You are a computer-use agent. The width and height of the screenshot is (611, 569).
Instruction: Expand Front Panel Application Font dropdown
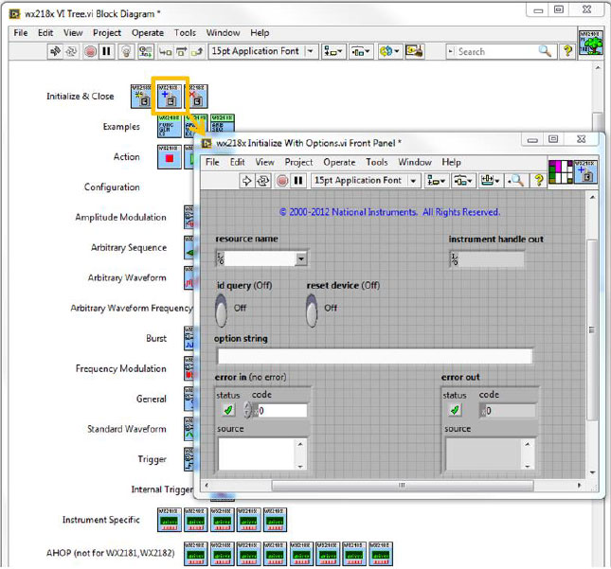tap(414, 181)
